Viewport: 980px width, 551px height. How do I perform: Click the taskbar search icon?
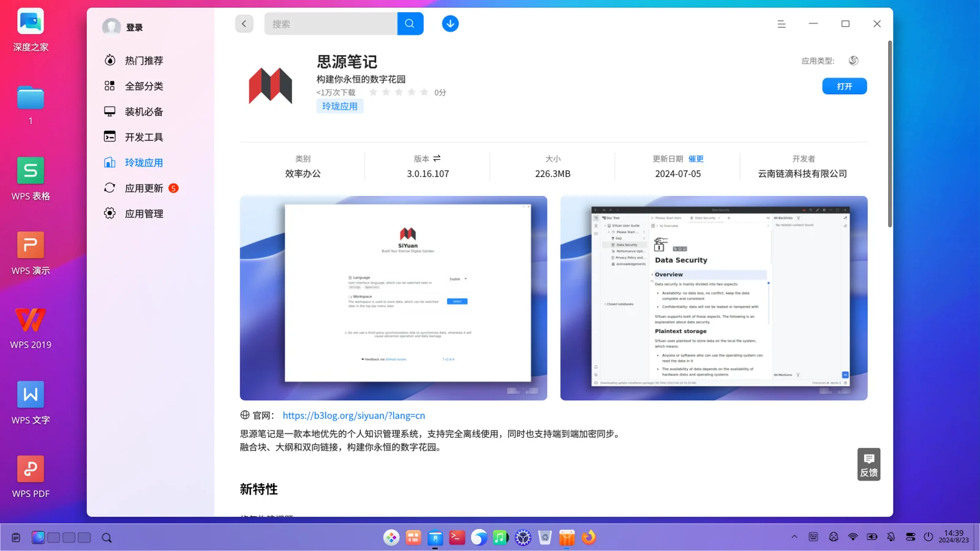click(x=107, y=538)
